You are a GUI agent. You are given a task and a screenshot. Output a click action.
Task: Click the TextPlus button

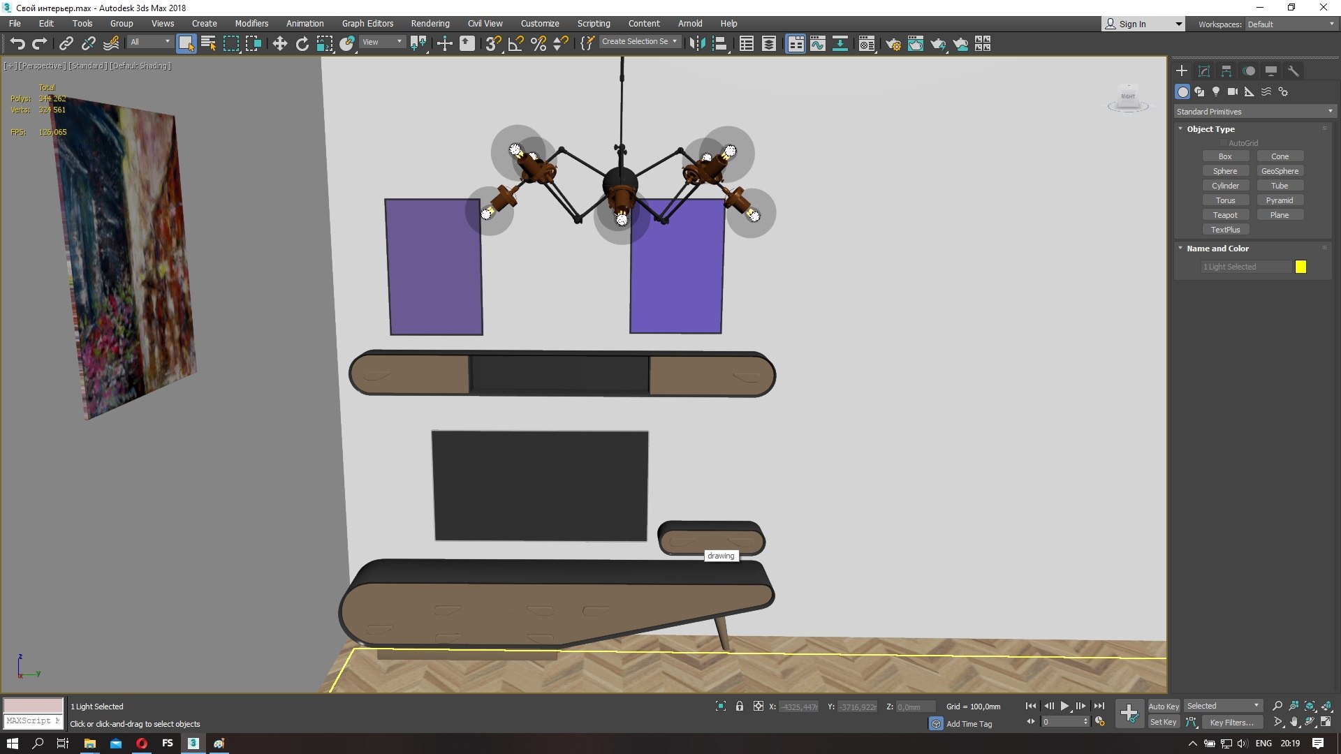(x=1225, y=230)
